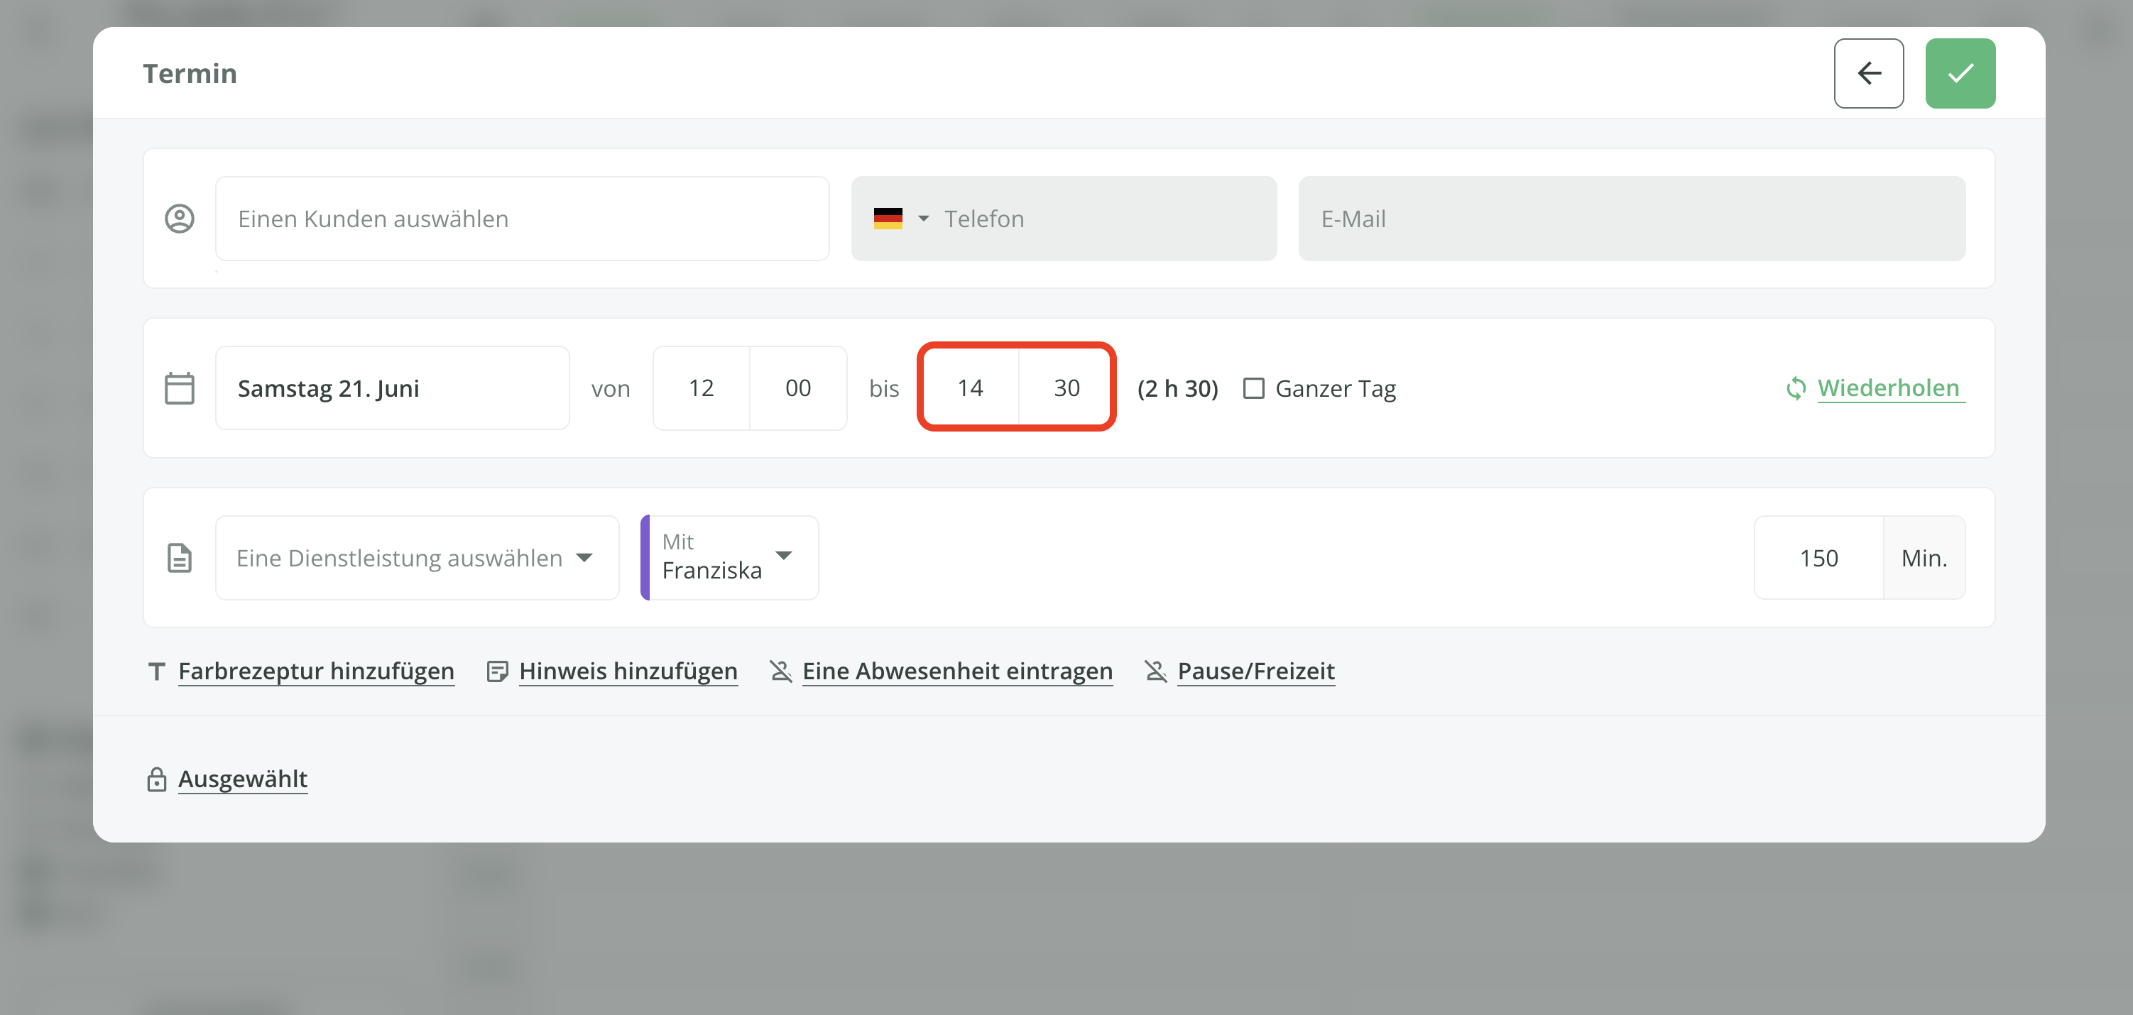2133x1015 pixels.
Task: Click the note icon beside Hinweis hinzufügen
Action: tap(497, 671)
